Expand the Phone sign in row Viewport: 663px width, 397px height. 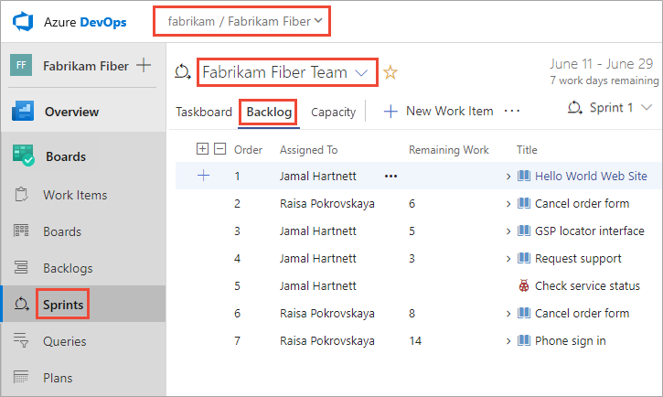click(508, 341)
